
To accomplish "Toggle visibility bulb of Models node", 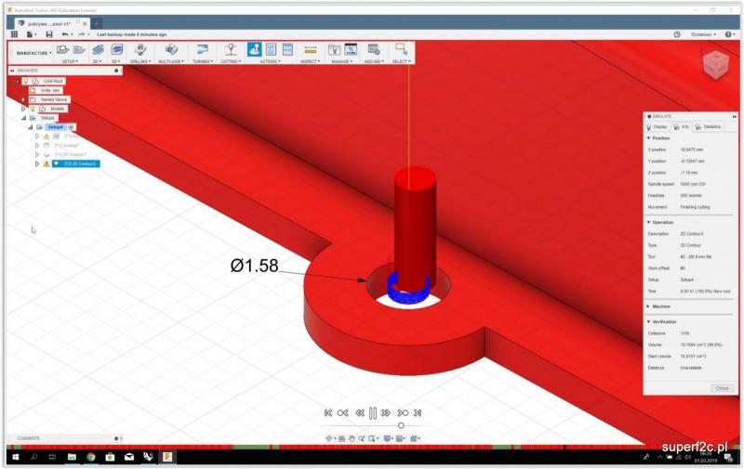I will [33, 109].
